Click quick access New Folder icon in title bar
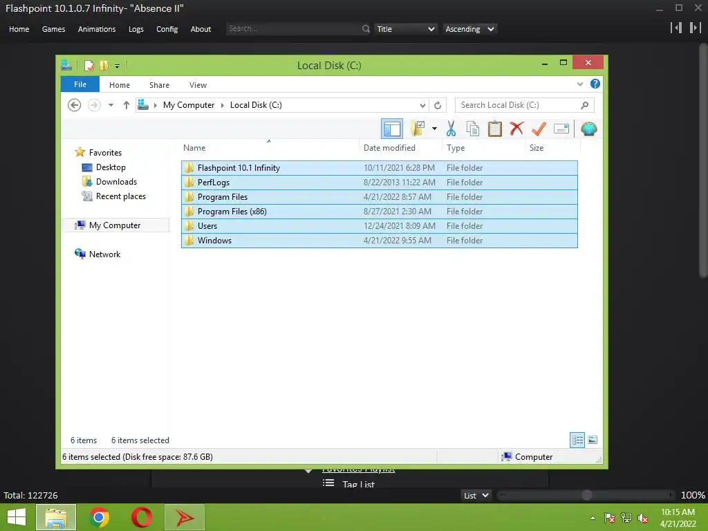This screenshot has width=708, height=531. point(104,66)
